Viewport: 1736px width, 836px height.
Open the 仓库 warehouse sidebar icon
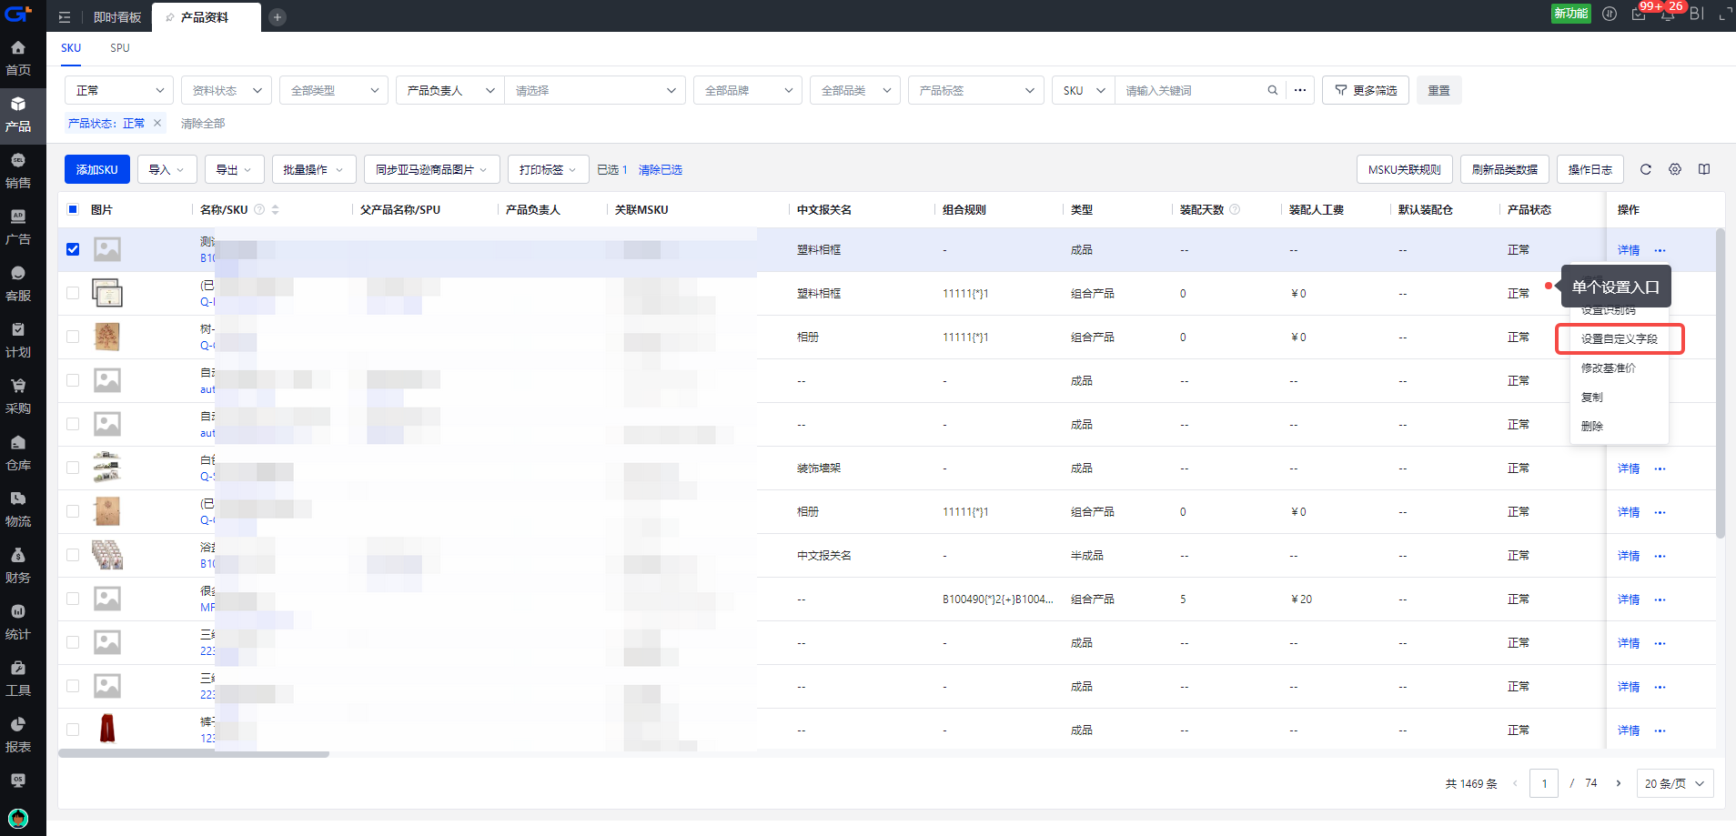(18, 452)
